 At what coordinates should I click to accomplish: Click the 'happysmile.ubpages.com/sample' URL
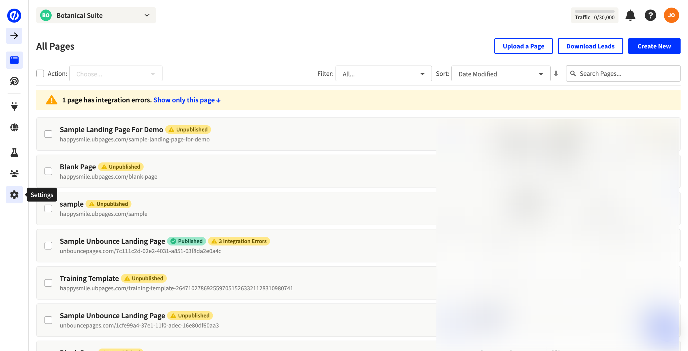pos(103,214)
